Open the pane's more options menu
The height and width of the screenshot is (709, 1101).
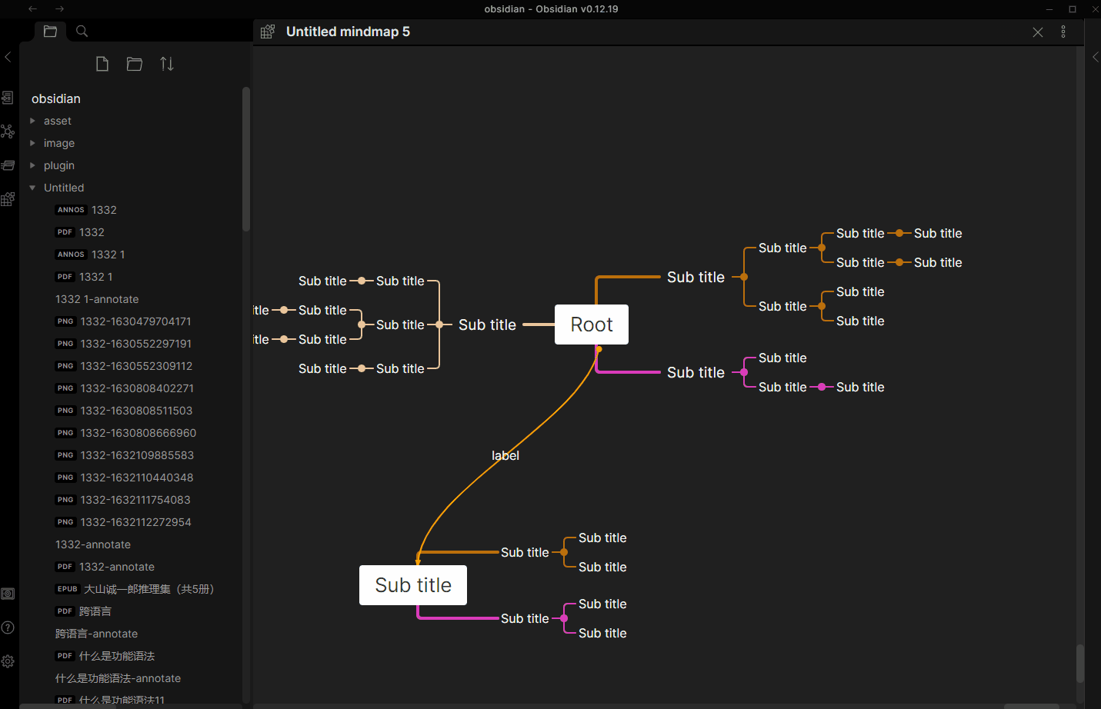tap(1063, 32)
